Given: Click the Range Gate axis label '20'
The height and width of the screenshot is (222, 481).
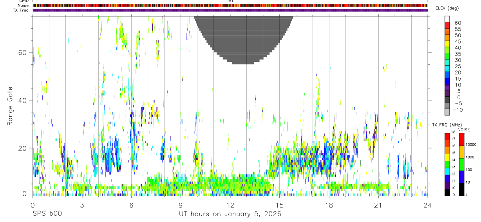Looking at the screenshot, I should point(23,148).
